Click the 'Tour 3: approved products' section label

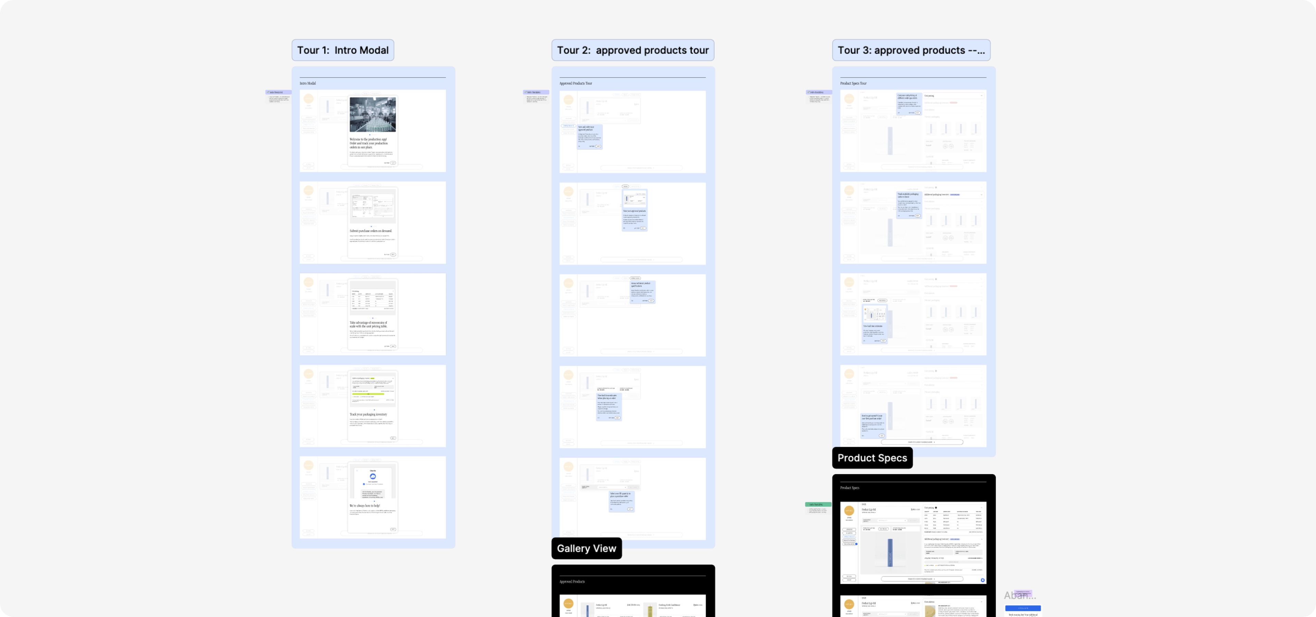tap(911, 50)
